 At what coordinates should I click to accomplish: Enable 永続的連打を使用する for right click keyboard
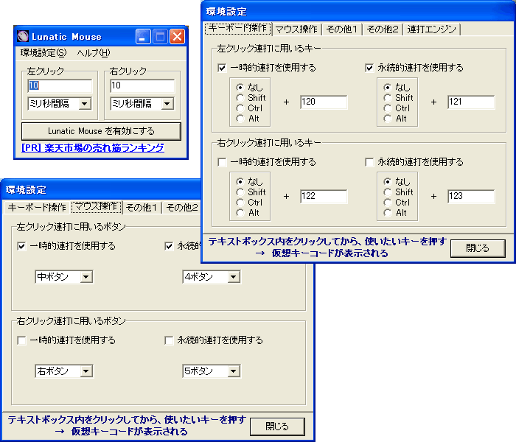click(370, 162)
